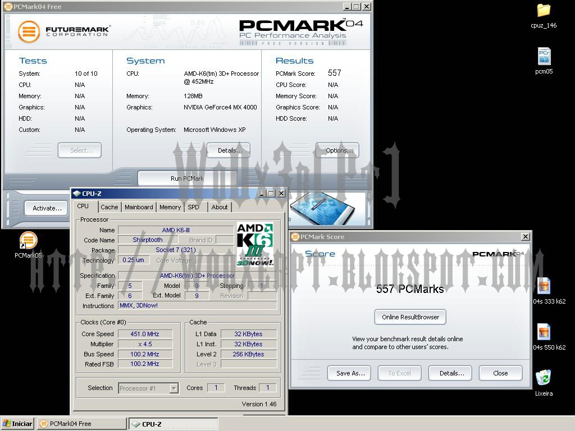Click the Level 2 256 KBytes field
The width and height of the screenshot is (575, 431).
coord(249,354)
